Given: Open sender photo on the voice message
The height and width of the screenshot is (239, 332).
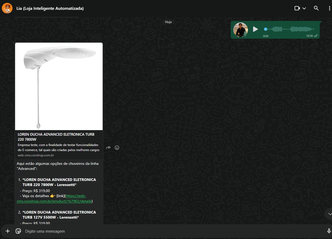Looking at the screenshot, I should pos(241,30).
